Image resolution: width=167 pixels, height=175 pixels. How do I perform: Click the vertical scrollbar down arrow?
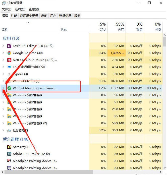[x=164, y=168]
